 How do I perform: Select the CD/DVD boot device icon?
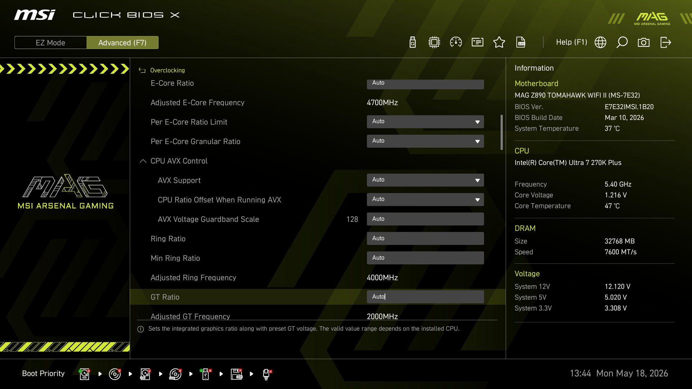115,374
